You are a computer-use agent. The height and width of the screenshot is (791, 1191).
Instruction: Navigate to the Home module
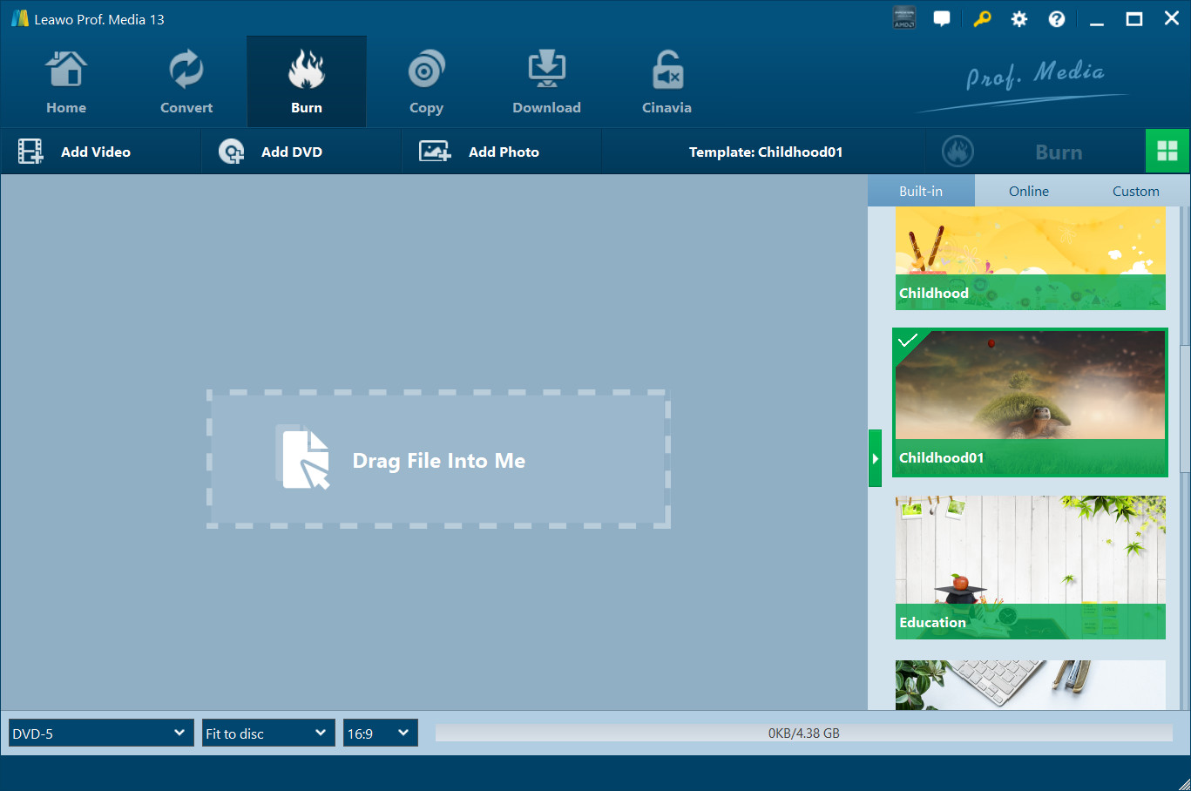pyautogui.click(x=66, y=80)
